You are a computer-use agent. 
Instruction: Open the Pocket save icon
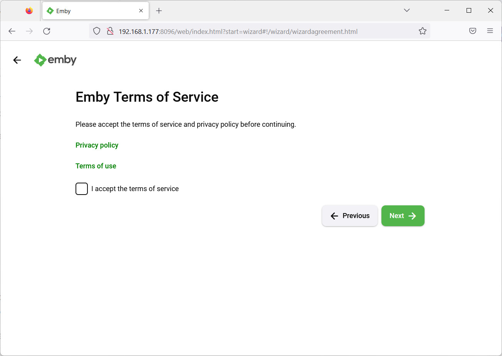click(473, 31)
